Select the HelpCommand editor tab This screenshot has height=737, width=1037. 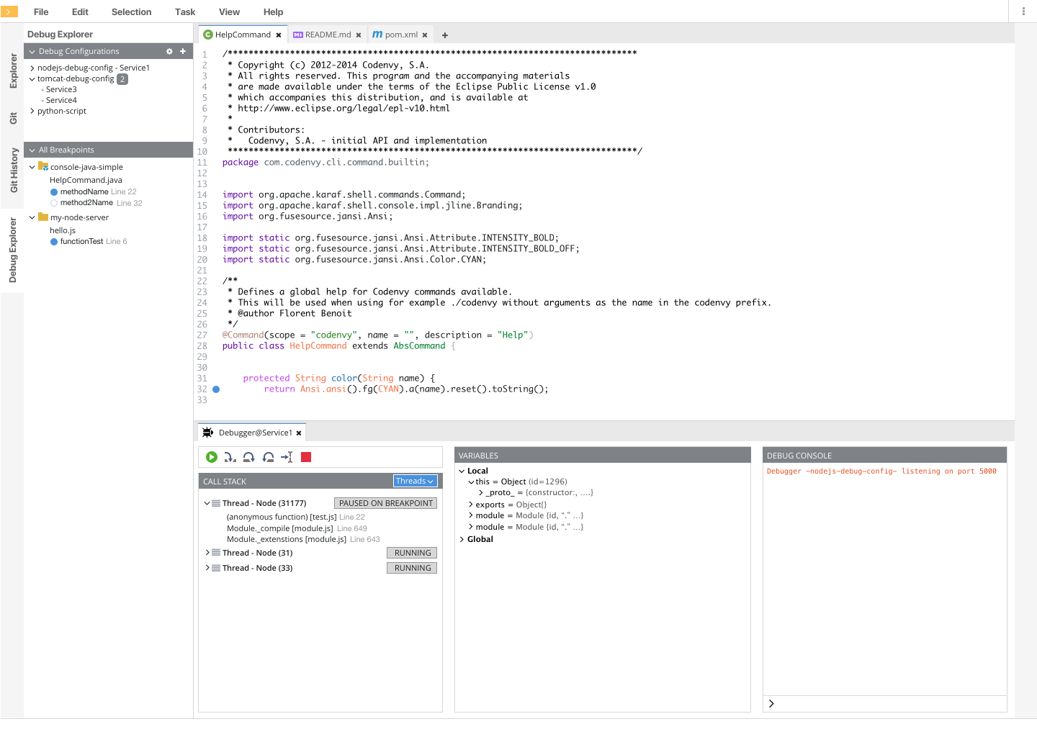click(x=243, y=35)
